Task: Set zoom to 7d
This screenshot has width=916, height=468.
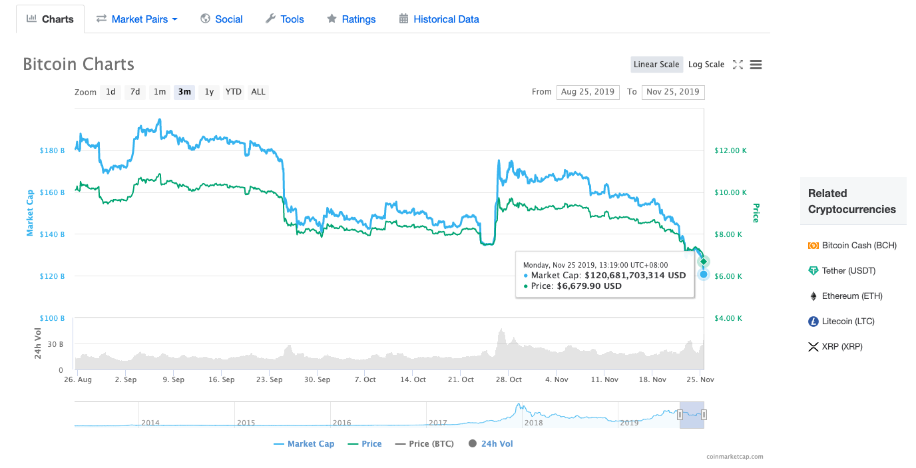Action: [x=135, y=92]
